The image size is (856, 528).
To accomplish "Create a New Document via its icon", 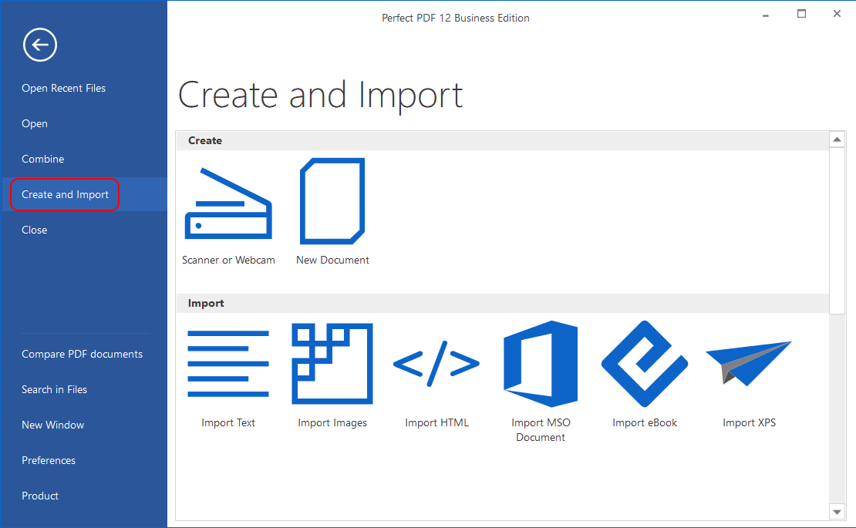I will pyautogui.click(x=332, y=201).
